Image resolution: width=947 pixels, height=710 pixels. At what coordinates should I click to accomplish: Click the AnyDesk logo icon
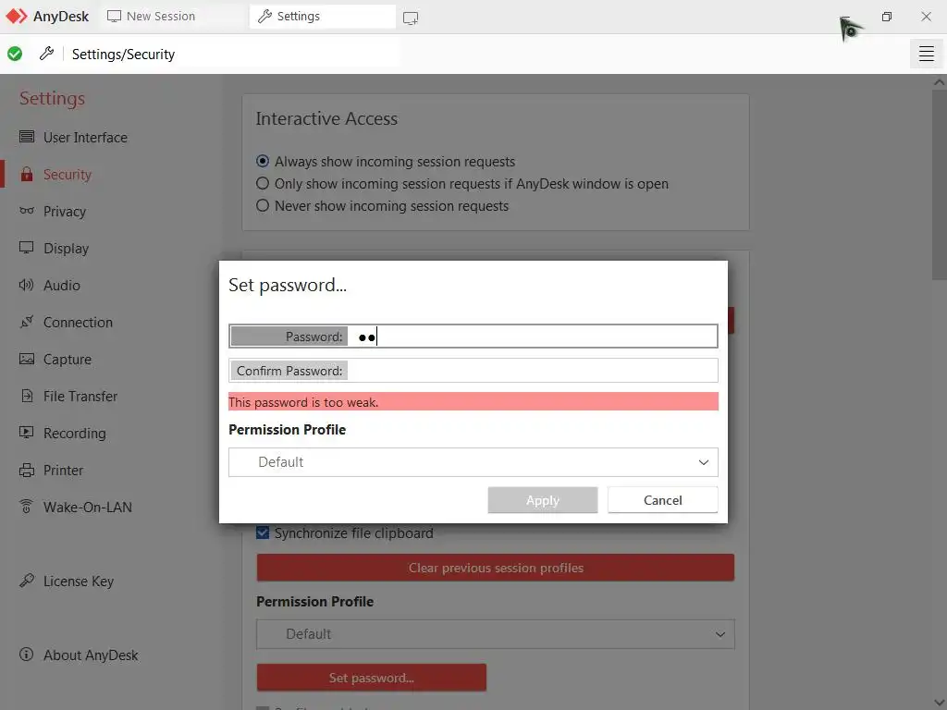tap(17, 17)
